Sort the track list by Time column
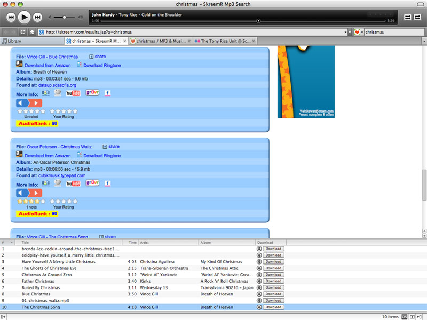The image size is (427, 320). 130,243
